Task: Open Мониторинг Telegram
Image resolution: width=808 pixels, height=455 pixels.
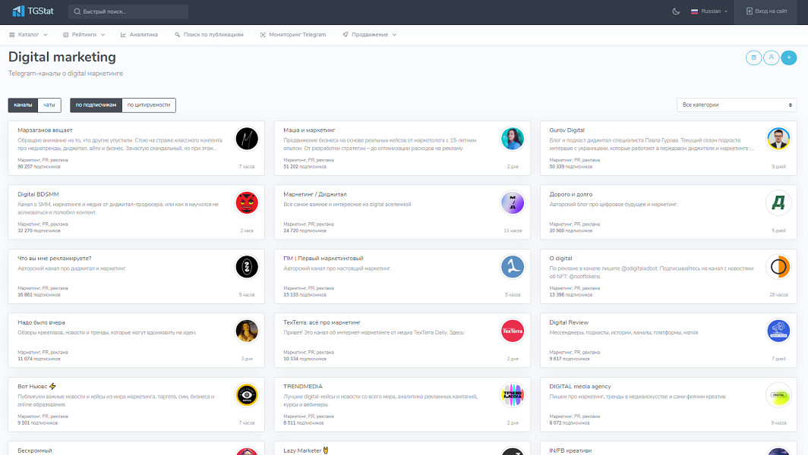Action: 292,34
